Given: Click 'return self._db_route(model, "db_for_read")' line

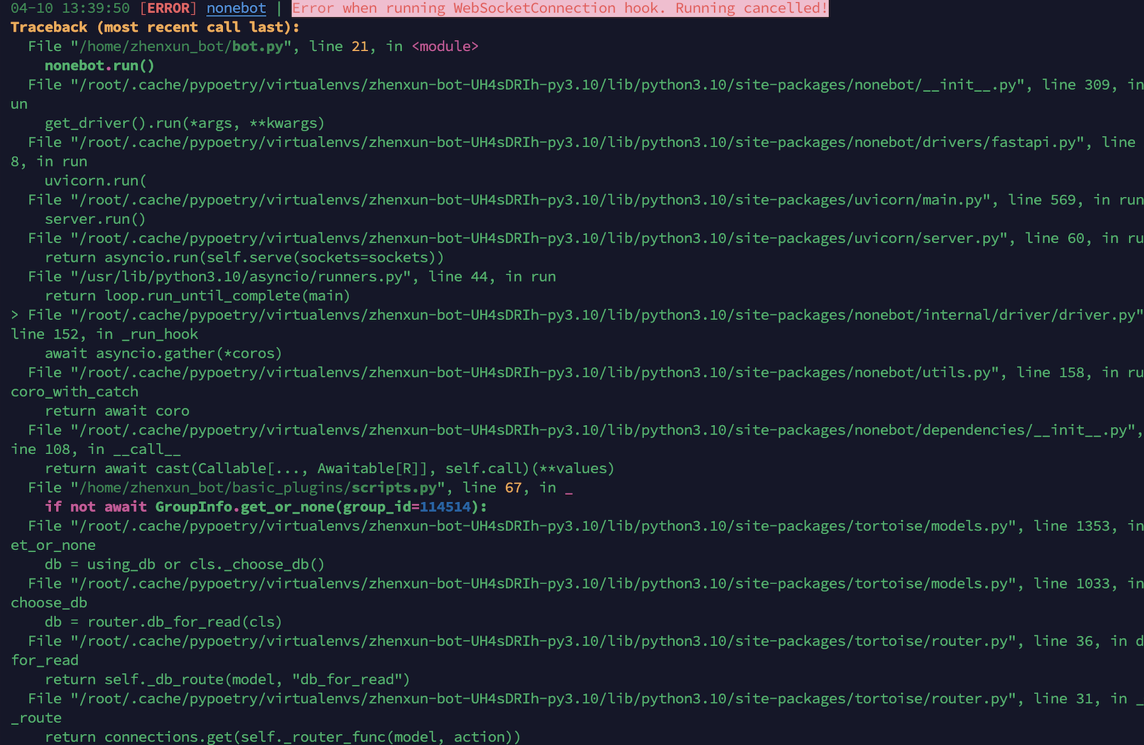Looking at the screenshot, I should coord(227,680).
